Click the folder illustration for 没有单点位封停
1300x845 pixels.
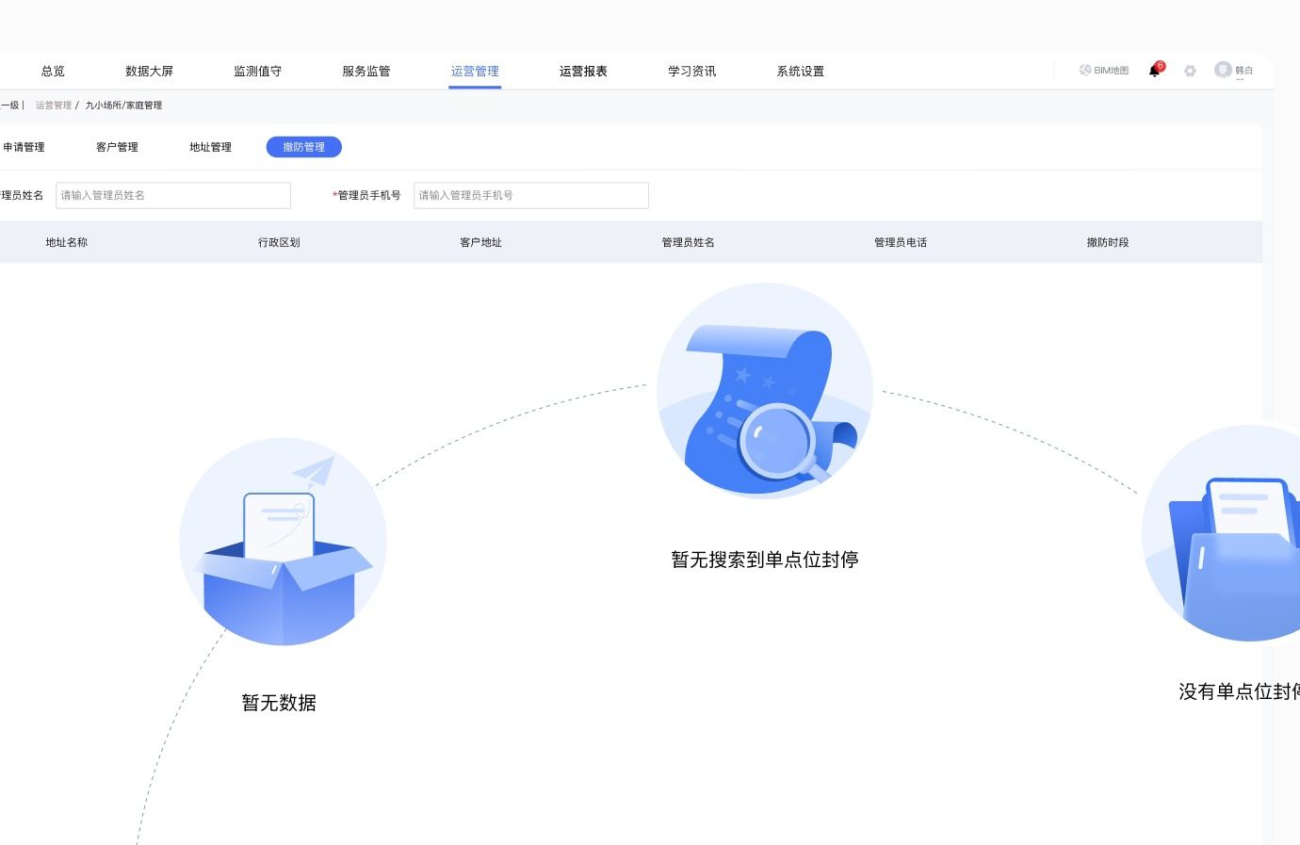[x=1221, y=533]
